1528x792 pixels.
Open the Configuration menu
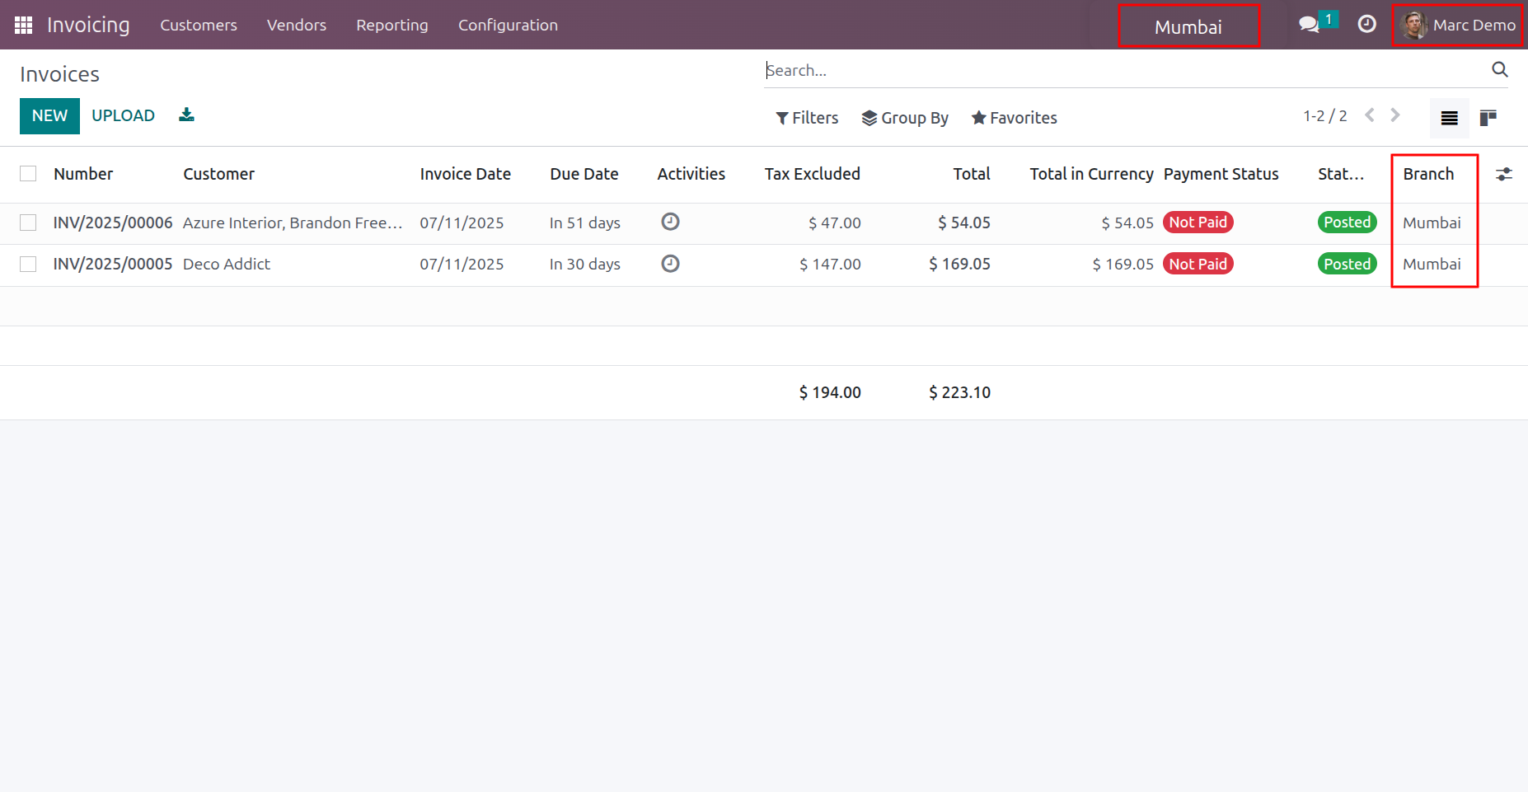point(508,25)
